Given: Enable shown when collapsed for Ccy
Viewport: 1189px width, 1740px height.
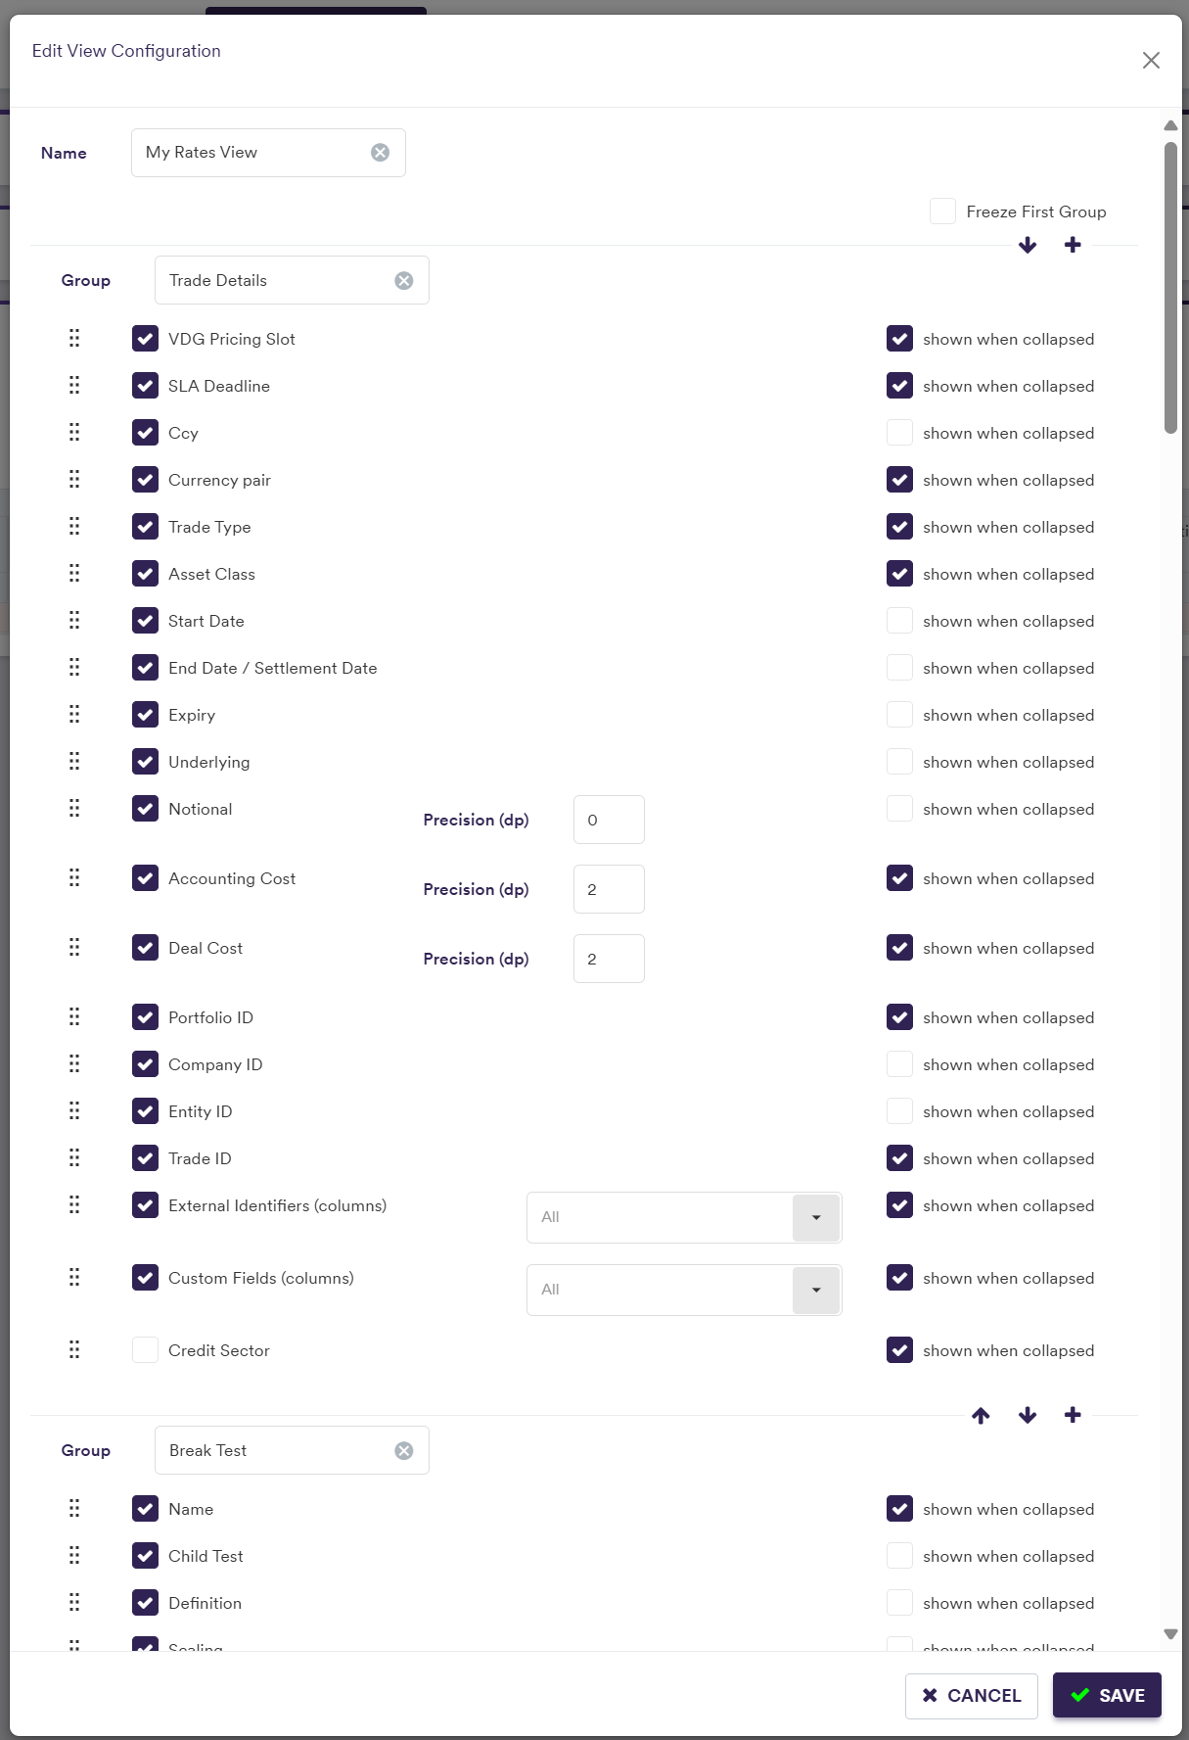Looking at the screenshot, I should click(x=899, y=433).
